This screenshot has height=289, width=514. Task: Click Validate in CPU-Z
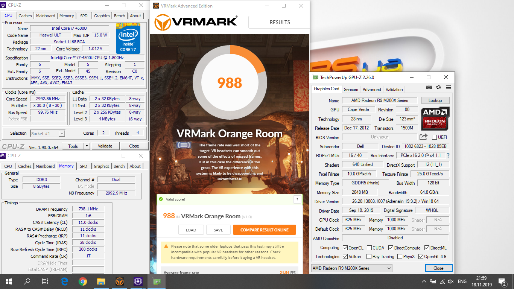105,146
